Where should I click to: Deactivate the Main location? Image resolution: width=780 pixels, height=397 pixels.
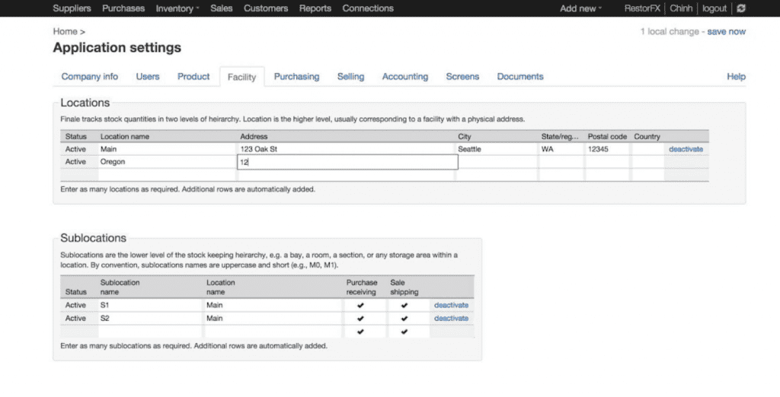point(686,149)
